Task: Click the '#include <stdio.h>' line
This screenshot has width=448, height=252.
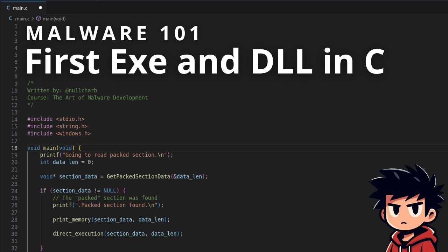Action: pos(56,119)
